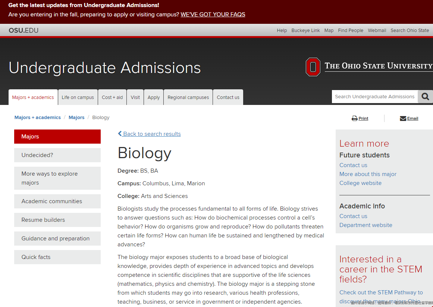433x307 pixels.
Task: Select Regional campuses tab
Action: point(188,97)
